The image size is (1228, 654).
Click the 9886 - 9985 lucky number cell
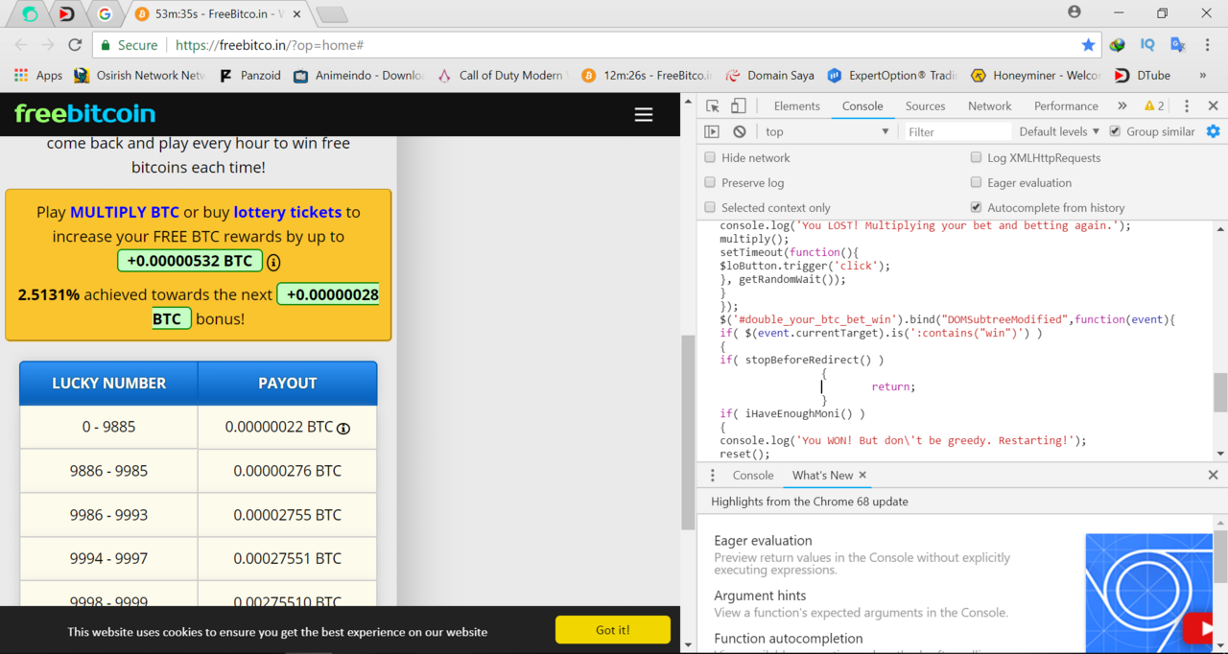[108, 471]
